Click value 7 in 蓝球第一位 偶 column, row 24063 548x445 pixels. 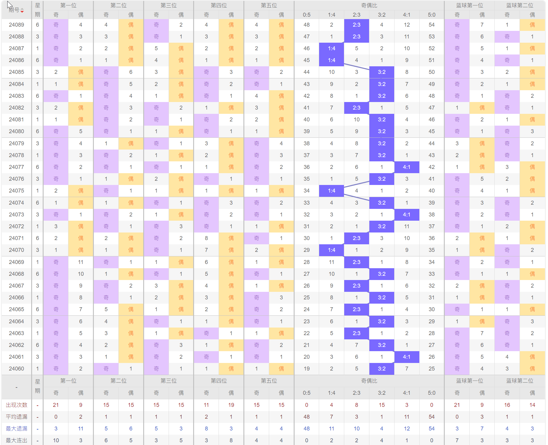coord(482,333)
